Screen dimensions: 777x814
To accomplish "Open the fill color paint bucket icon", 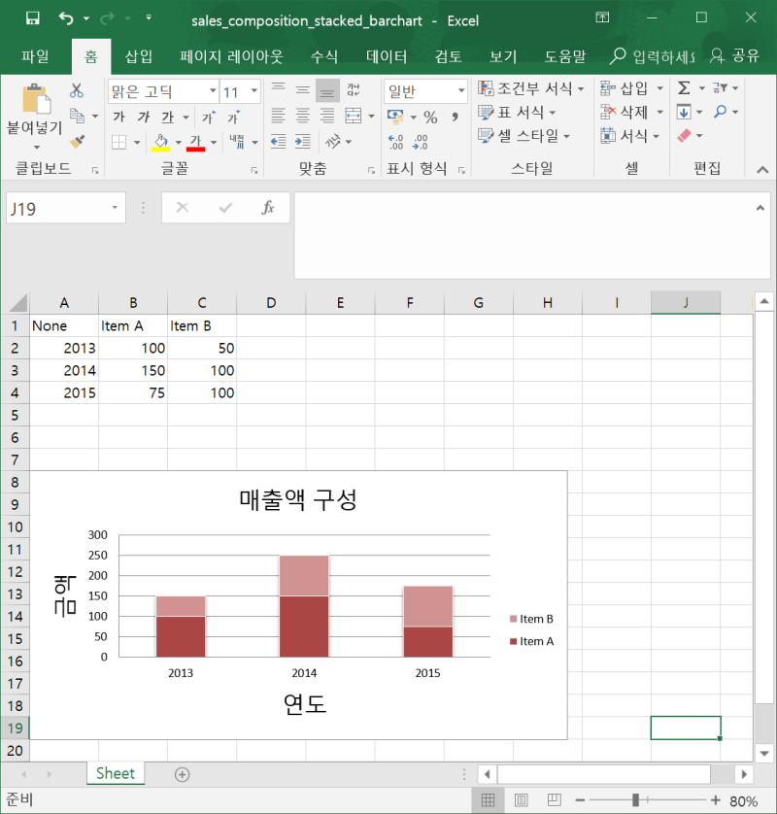I will click(x=162, y=142).
